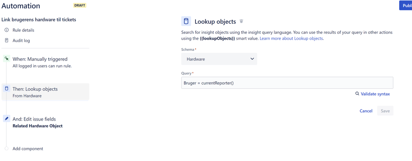
Task: Click the Audit log document icon
Action: (x=7, y=40)
